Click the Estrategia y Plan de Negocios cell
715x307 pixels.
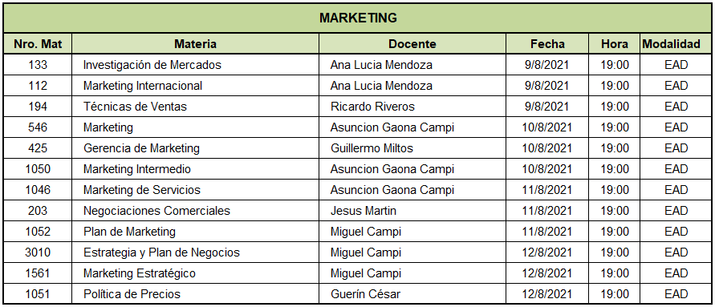pyautogui.click(x=195, y=252)
